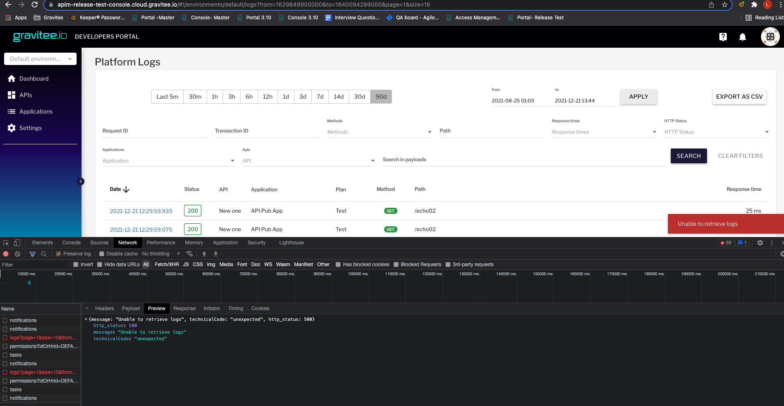Click the Dashboard home icon
Screen dimensions: 784x406
point(12,79)
